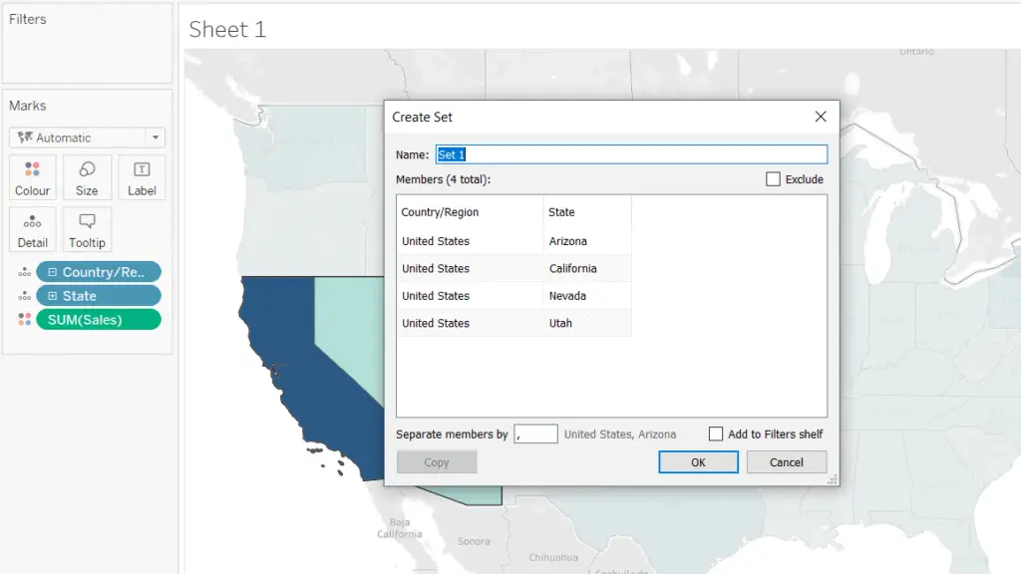Collapse the Country/Region pill hierarchy
The width and height of the screenshot is (1021, 574).
point(52,272)
